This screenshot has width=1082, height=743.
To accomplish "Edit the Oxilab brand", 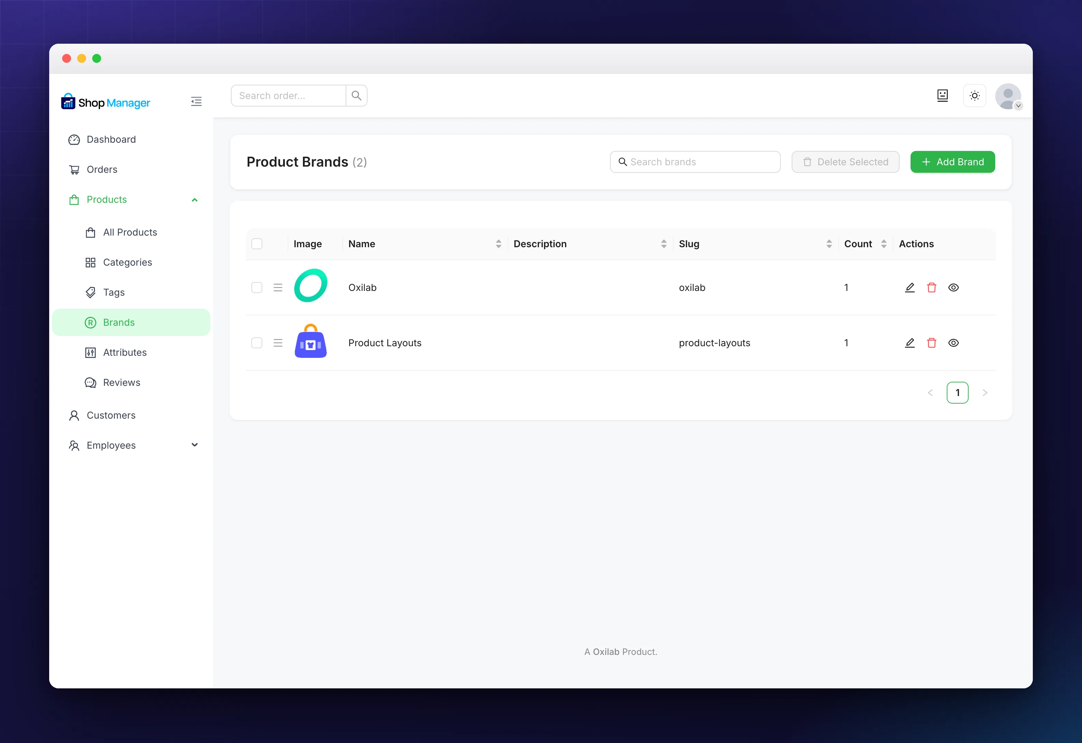I will pyautogui.click(x=910, y=288).
